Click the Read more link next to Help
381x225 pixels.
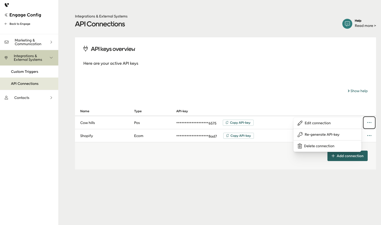[x=365, y=26]
